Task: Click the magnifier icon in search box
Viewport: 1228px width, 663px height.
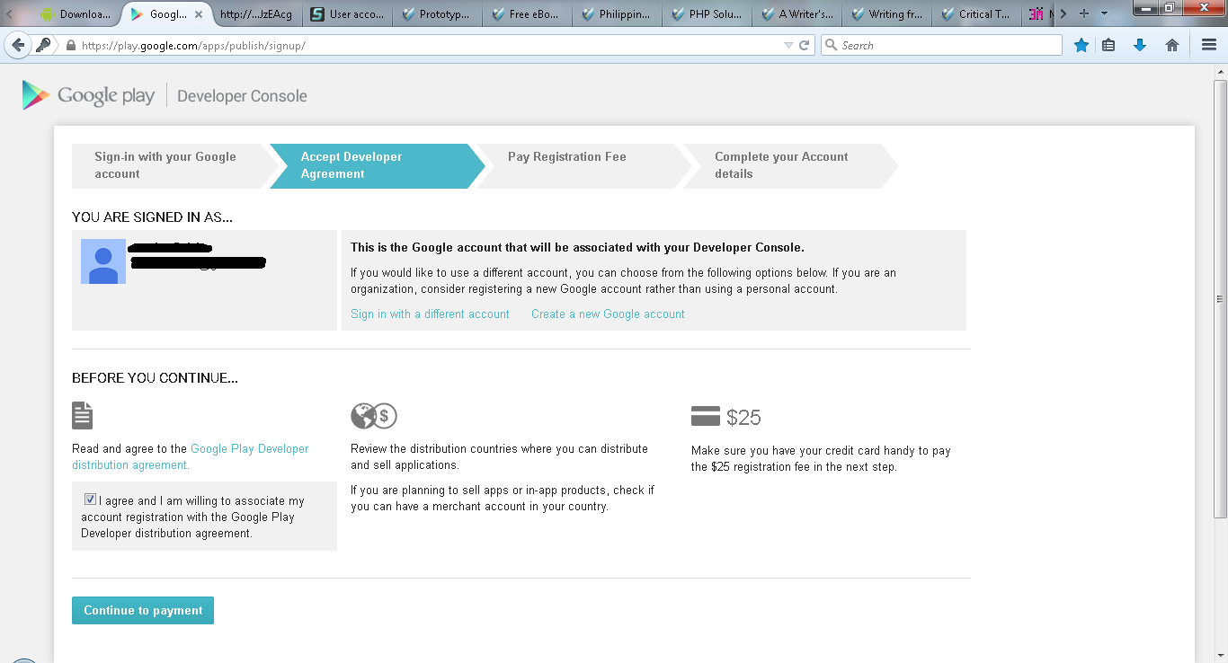Action: 832,45
